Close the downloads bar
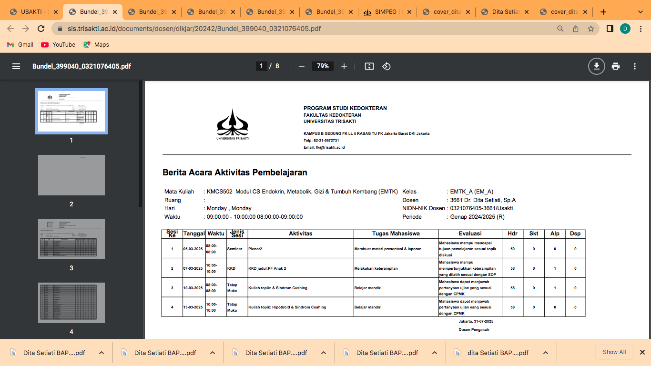 tap(642, 352)
